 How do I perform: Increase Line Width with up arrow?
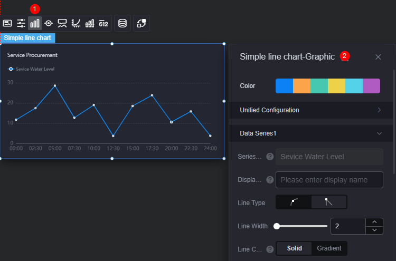pos(374,222)
